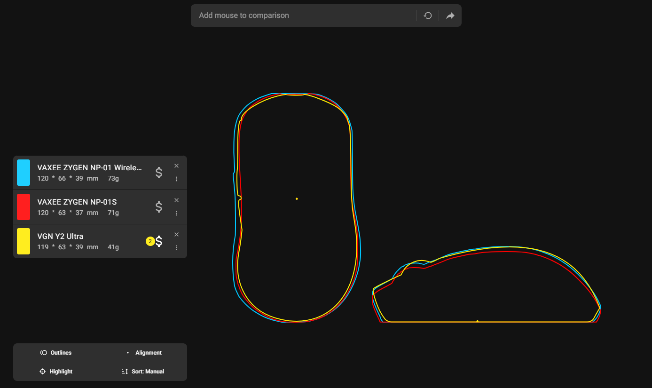Open price info for VAXEE ZYGEN NP-01S
The image size is (652, 388).
pyautogui.click(x=159, y=207)
